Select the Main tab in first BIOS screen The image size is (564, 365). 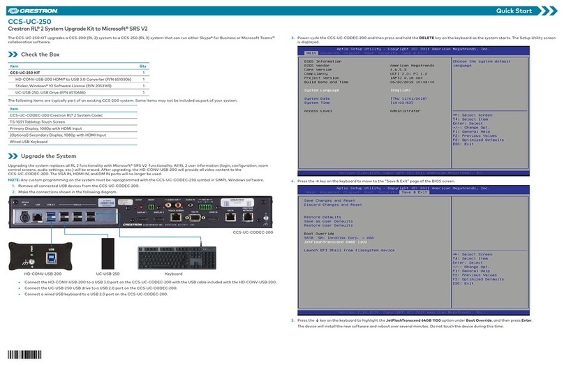(311, 53)
